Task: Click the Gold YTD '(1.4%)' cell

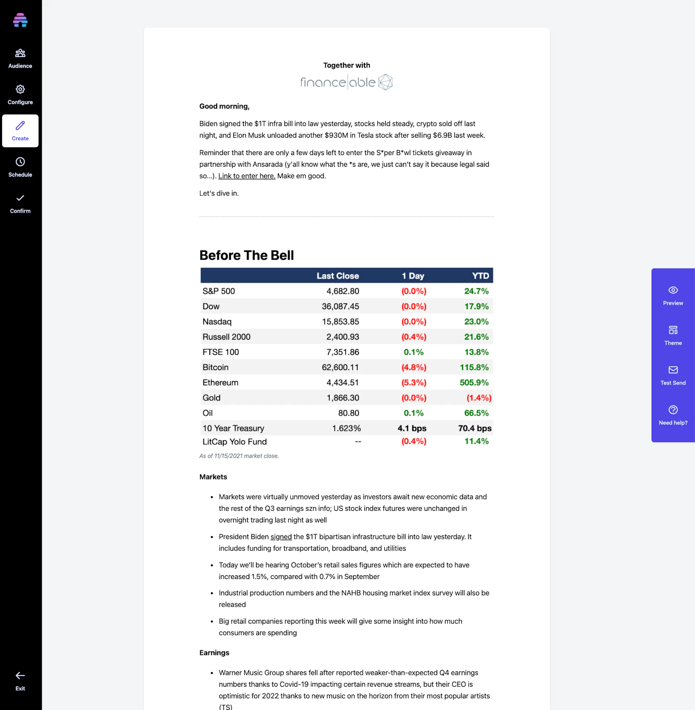Action: (x=479, y=397)
